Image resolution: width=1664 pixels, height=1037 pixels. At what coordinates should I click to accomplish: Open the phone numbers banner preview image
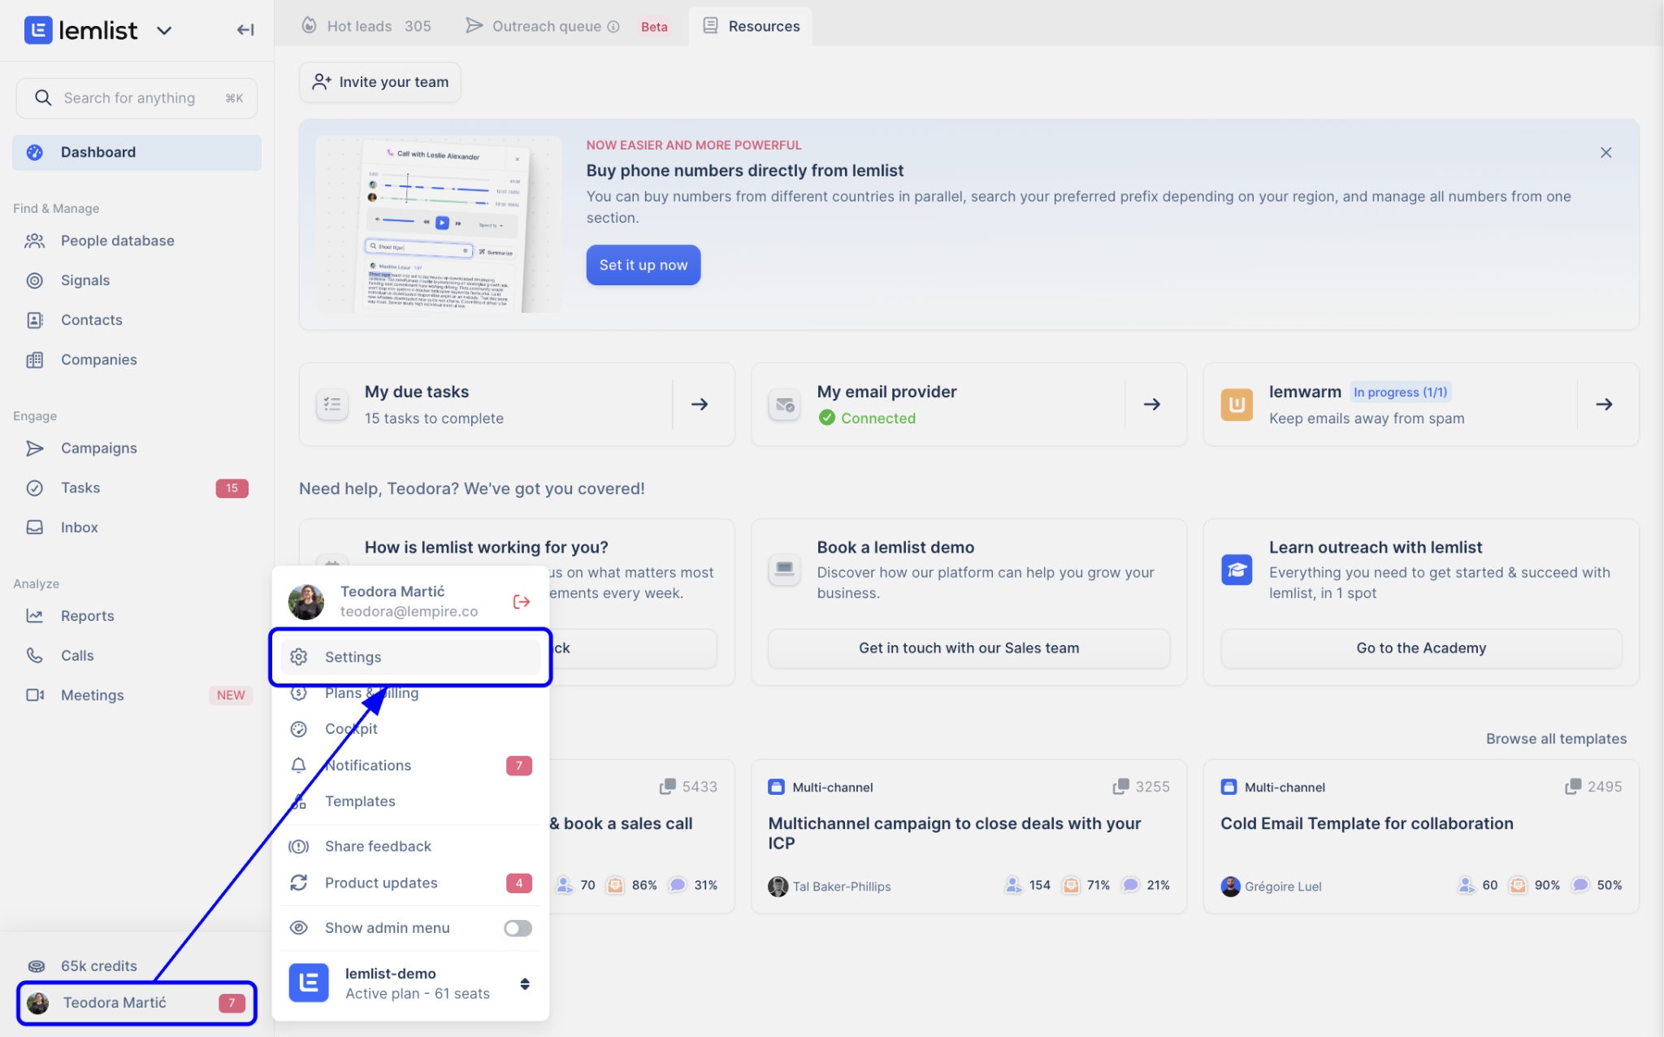coord(439,224)
